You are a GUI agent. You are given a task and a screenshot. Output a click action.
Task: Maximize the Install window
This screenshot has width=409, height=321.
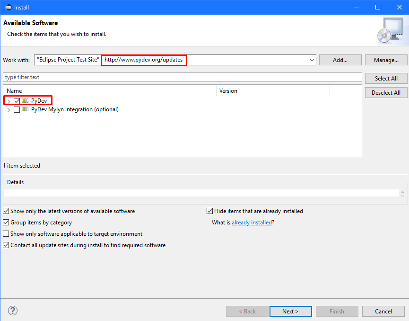378,7
